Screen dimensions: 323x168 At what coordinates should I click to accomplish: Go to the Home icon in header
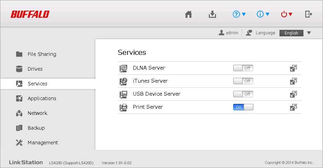(188, 14)
